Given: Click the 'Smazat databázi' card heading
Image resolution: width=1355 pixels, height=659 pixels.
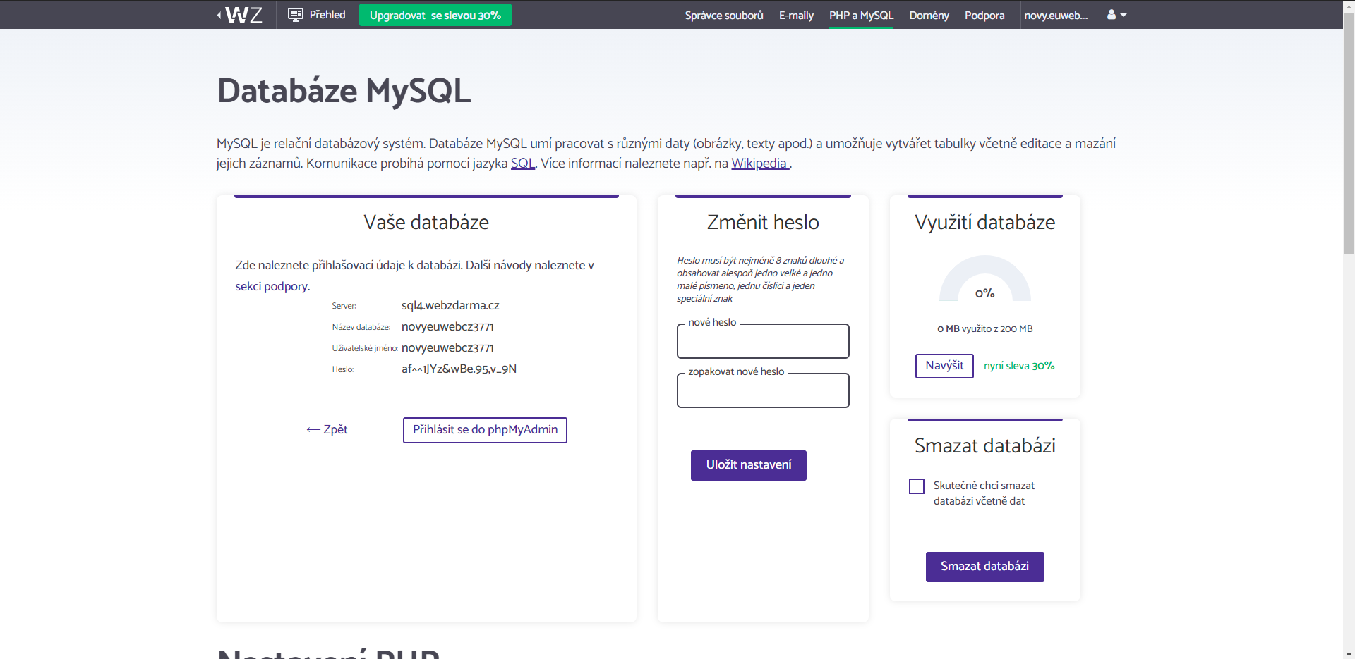Looking at the screenshot, I should point(985,446).
